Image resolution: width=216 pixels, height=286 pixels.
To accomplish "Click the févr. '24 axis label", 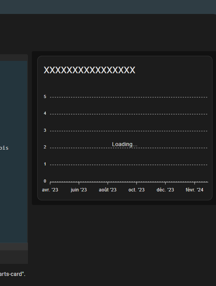I will click(x=194, y=190).
